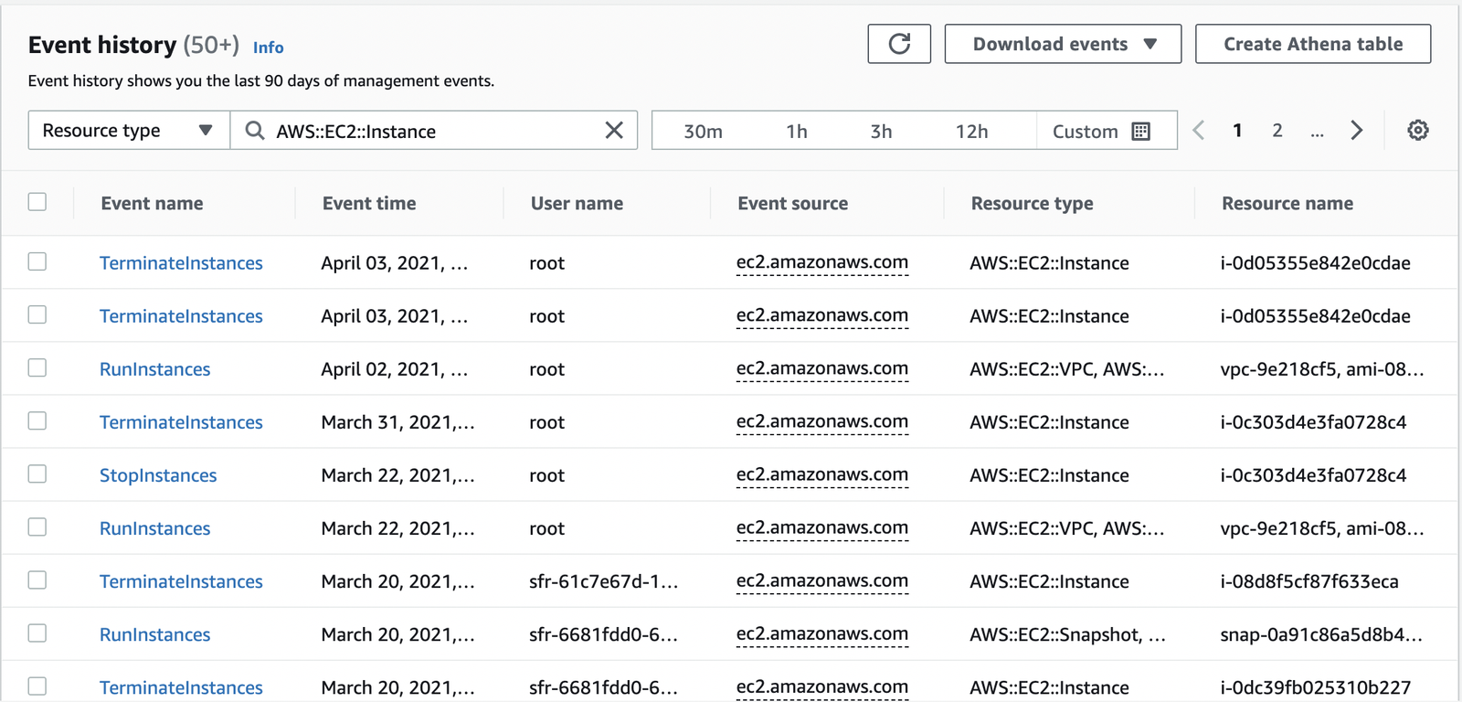Clear the AWS::EC2::Instance filter with X

pyautogui.click(x=614, y=131)
